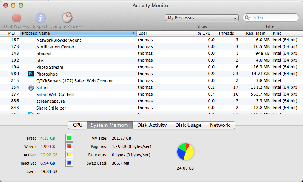Image resolution: width=303 pixels, height=182 pixels.
Task: Click the 948 KB memory value
Action: point(263,53)
